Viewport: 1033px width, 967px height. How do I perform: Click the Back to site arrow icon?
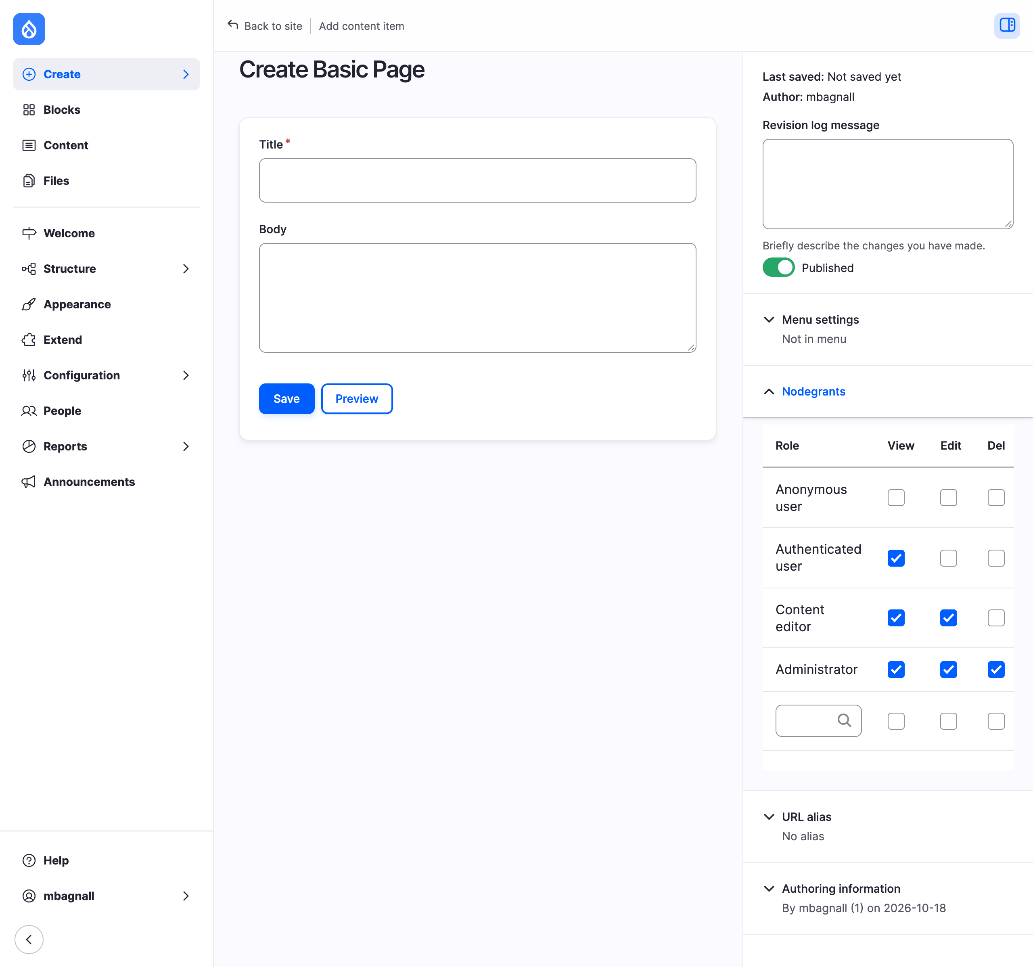233,25
